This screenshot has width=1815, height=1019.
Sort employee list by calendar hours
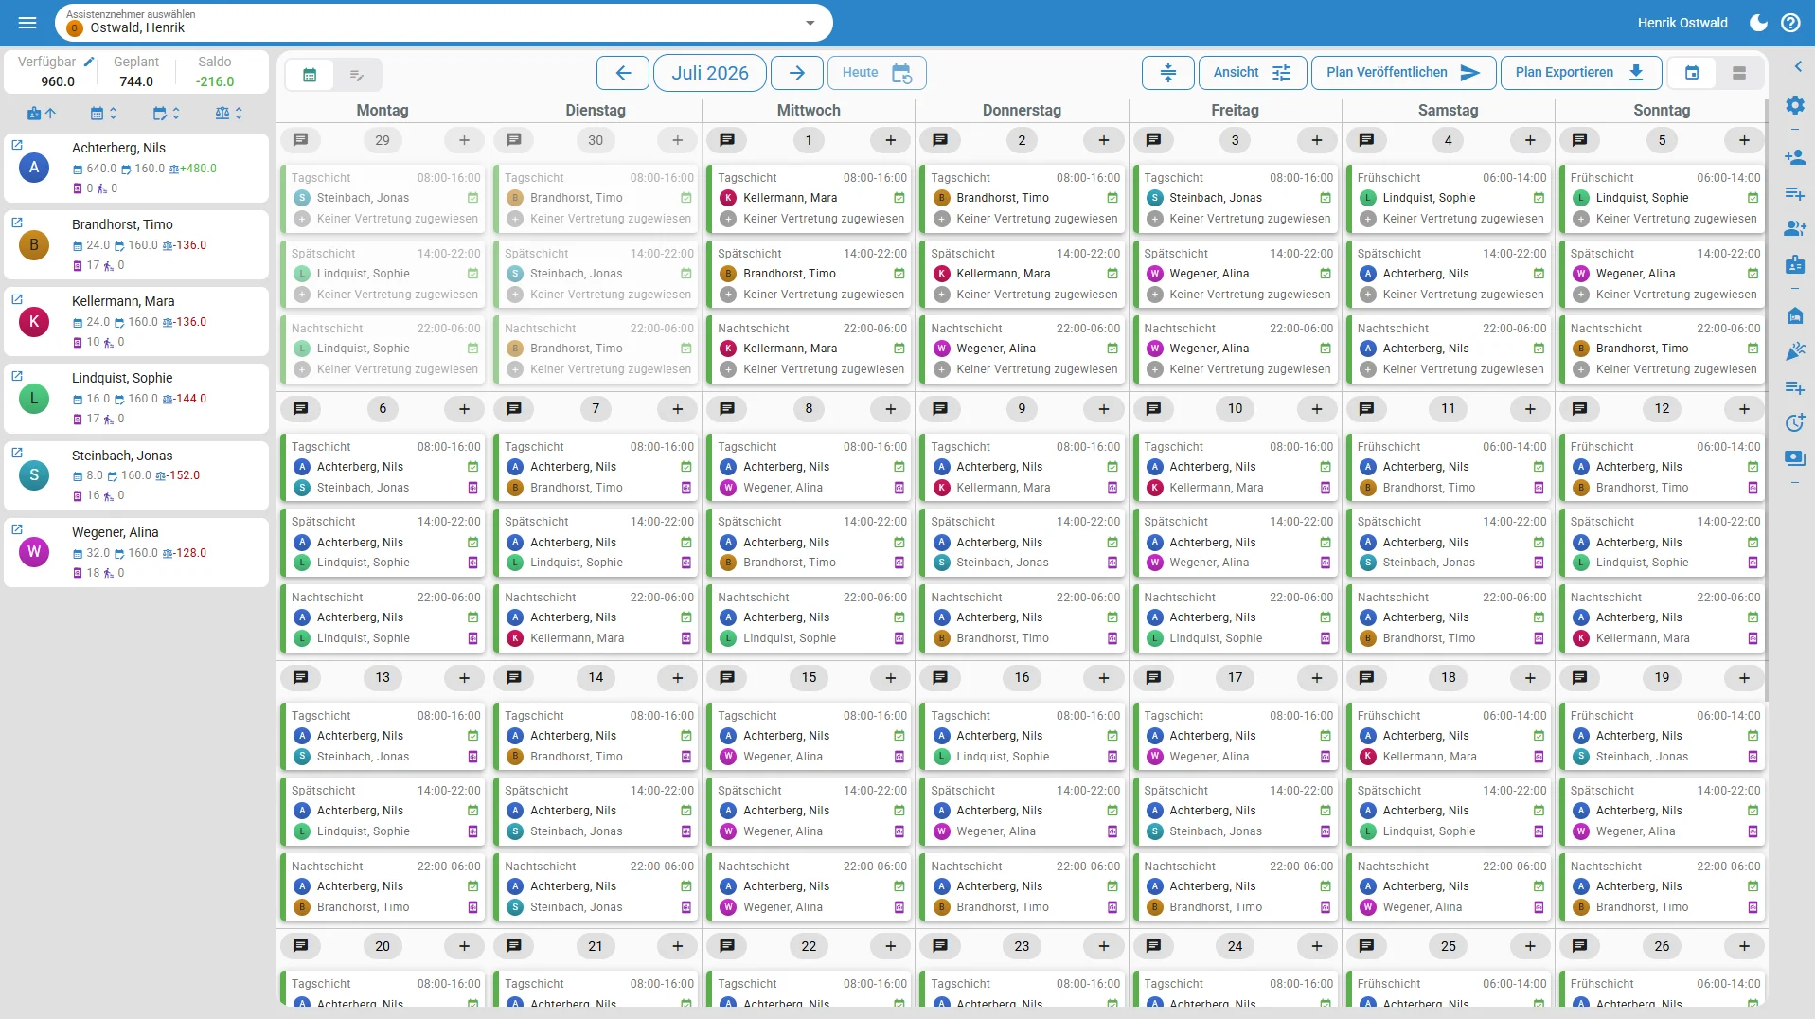104,114
